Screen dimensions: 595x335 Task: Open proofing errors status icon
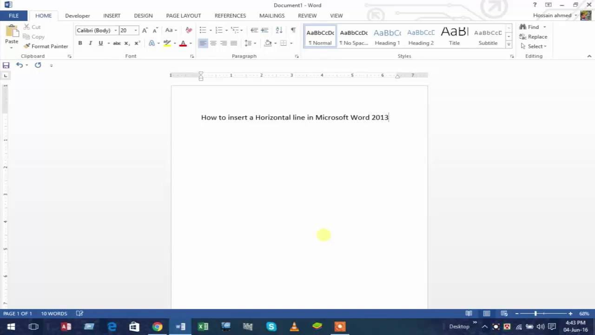coord(79,314)
